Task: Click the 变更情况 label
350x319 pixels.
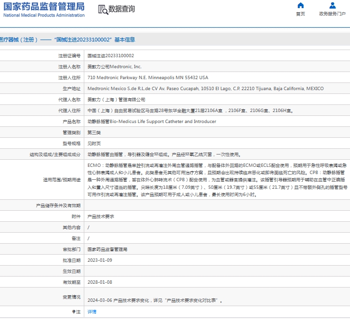Action: point(71,297)
